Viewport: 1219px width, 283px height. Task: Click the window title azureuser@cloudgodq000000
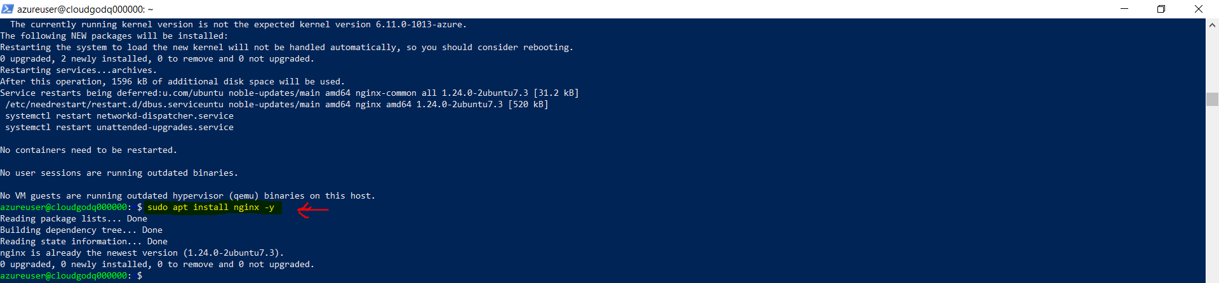(x=85, y=10)
